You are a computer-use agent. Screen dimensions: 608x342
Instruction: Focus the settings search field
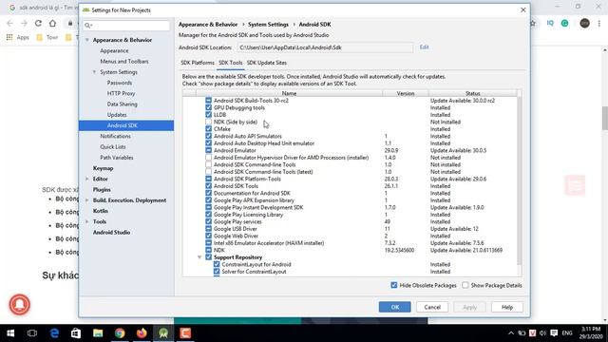pos(126,26)
